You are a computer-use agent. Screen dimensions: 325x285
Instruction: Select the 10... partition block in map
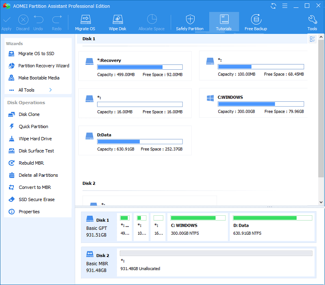(x=141, y=227)
